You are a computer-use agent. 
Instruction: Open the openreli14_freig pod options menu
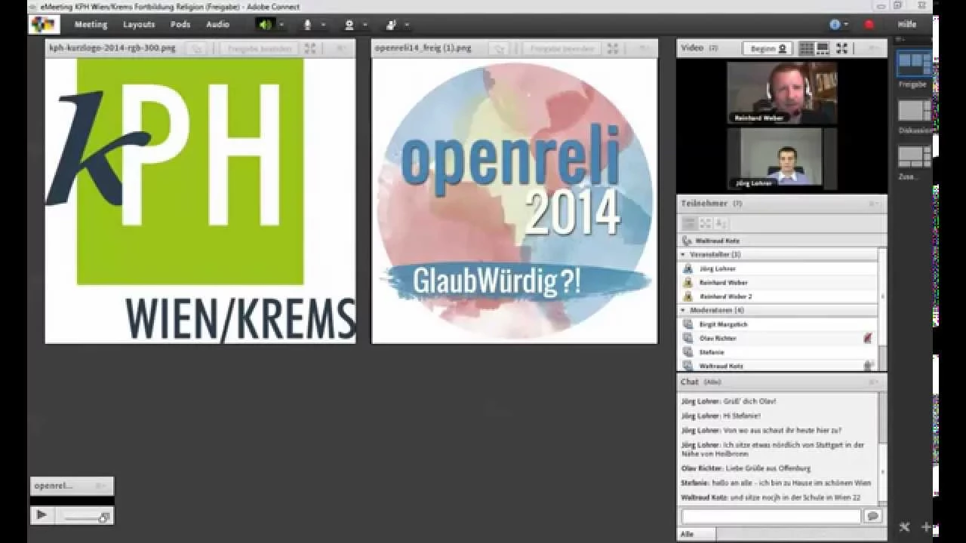pos(644,48)
